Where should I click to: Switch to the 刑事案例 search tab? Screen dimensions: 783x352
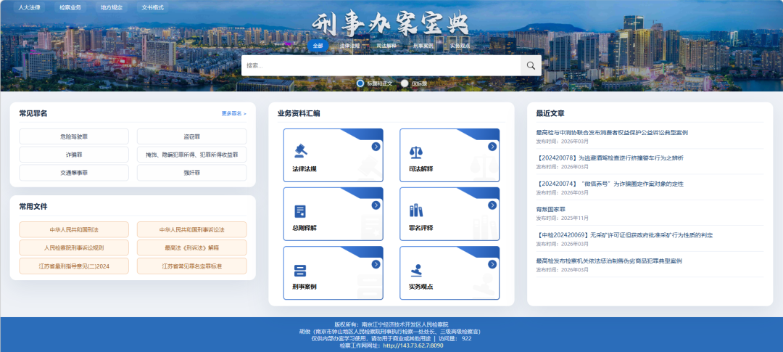click(x=423, y=45)
